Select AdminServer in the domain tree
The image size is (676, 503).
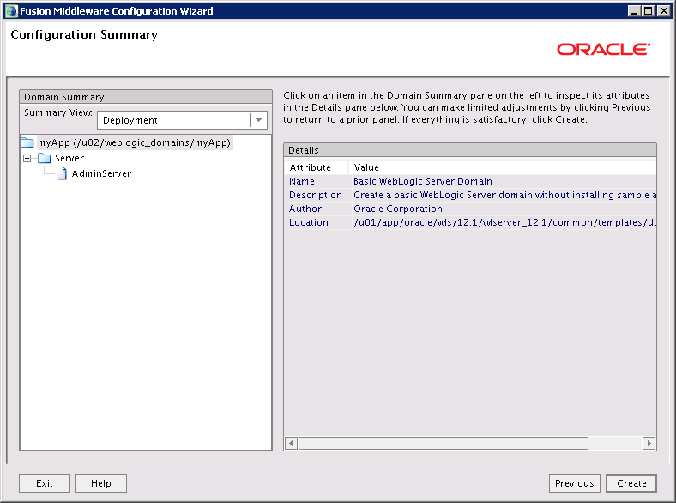pos(101,173)
